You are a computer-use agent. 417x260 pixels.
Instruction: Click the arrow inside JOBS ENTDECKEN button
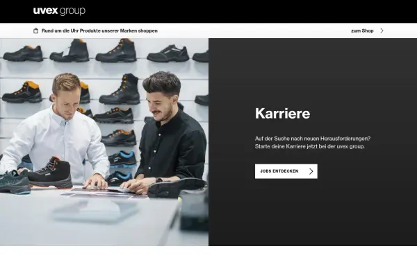click(x=311, y=171)
